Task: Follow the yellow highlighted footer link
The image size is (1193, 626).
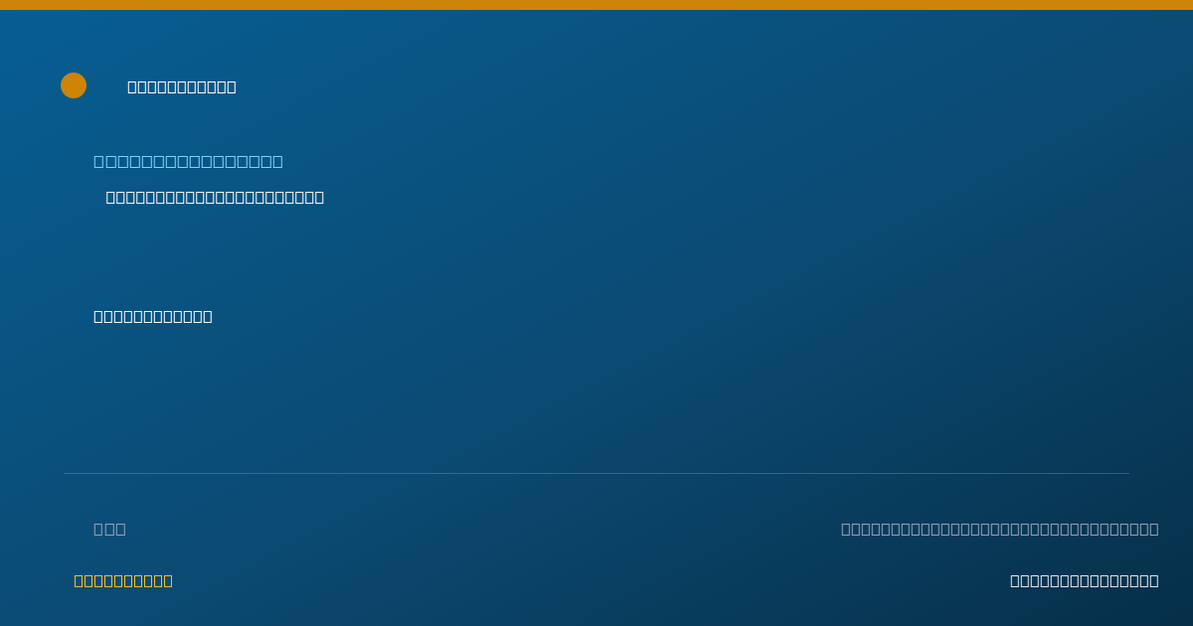Action: click(x=123, y=580)
